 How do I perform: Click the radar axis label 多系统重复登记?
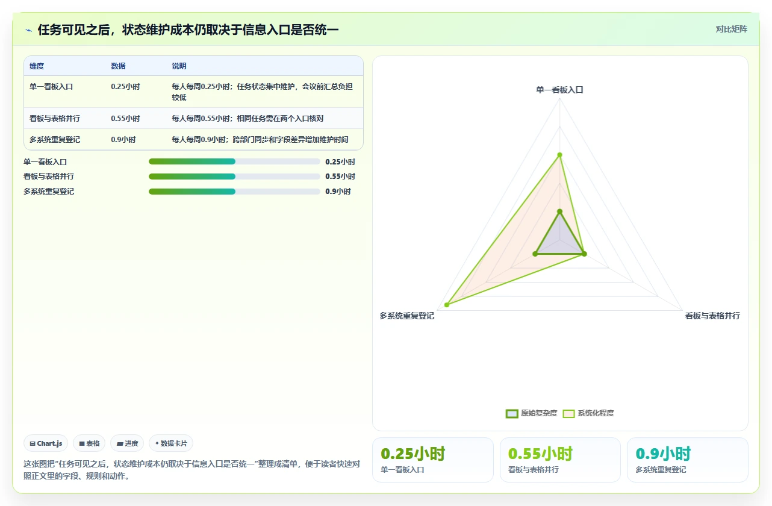tap(406, 316)
